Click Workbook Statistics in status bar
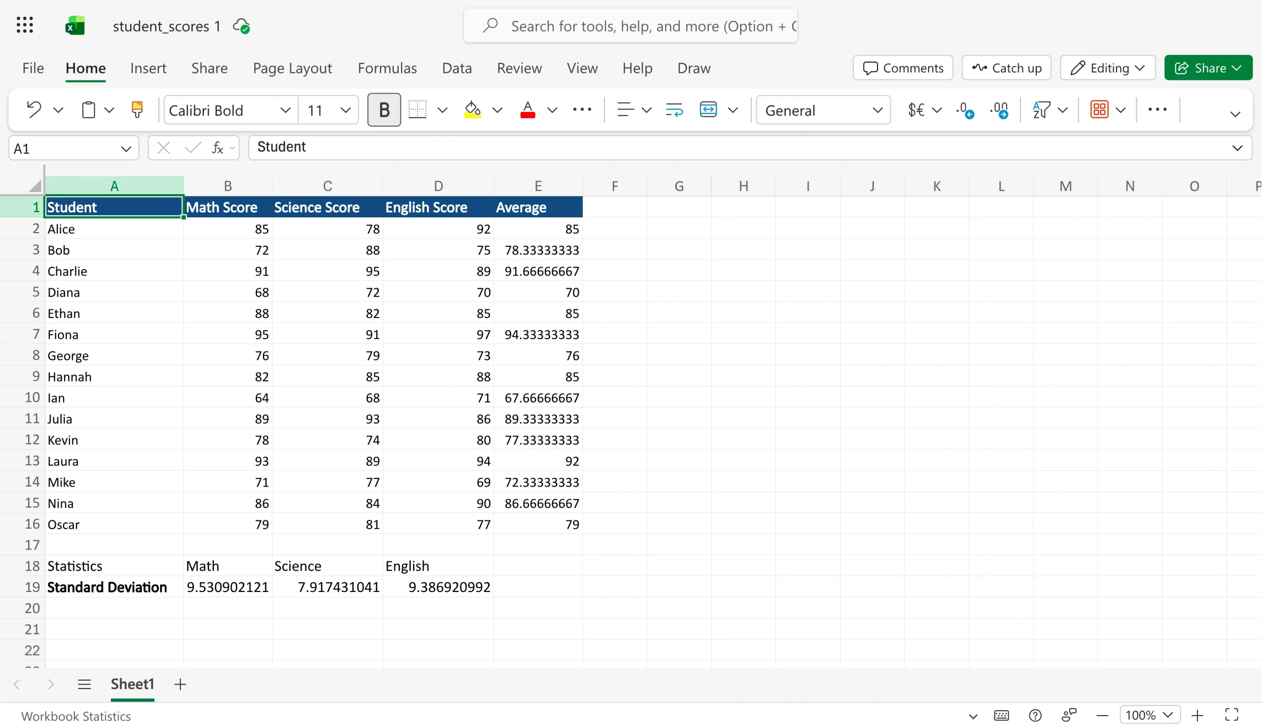1262x726 pixels. point(76,716)
